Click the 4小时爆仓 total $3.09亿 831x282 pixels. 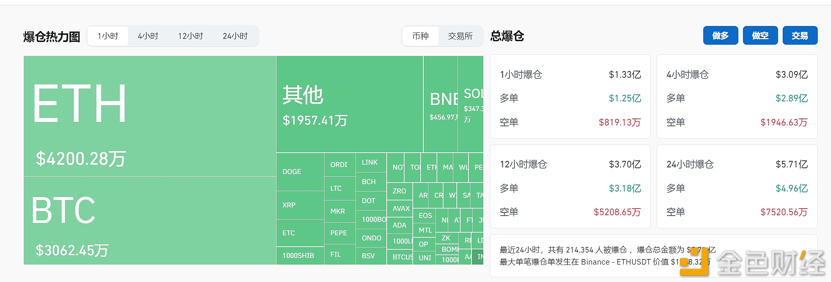point(792,75)
